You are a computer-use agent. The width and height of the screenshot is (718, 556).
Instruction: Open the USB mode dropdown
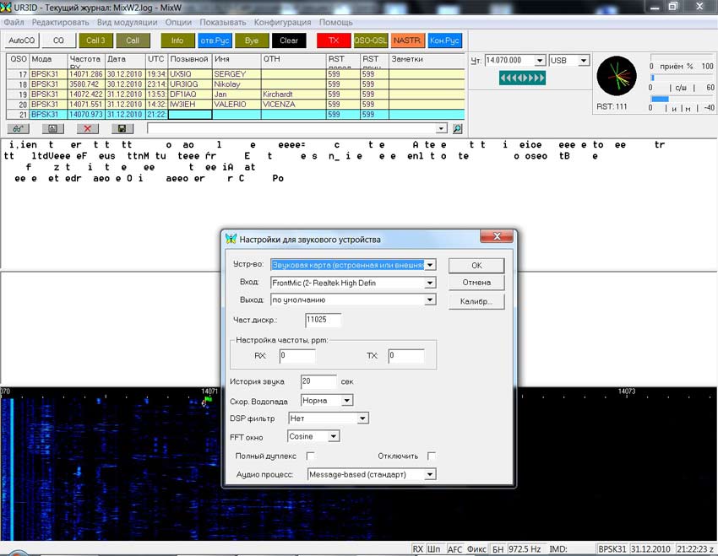(x=583, y=61)
